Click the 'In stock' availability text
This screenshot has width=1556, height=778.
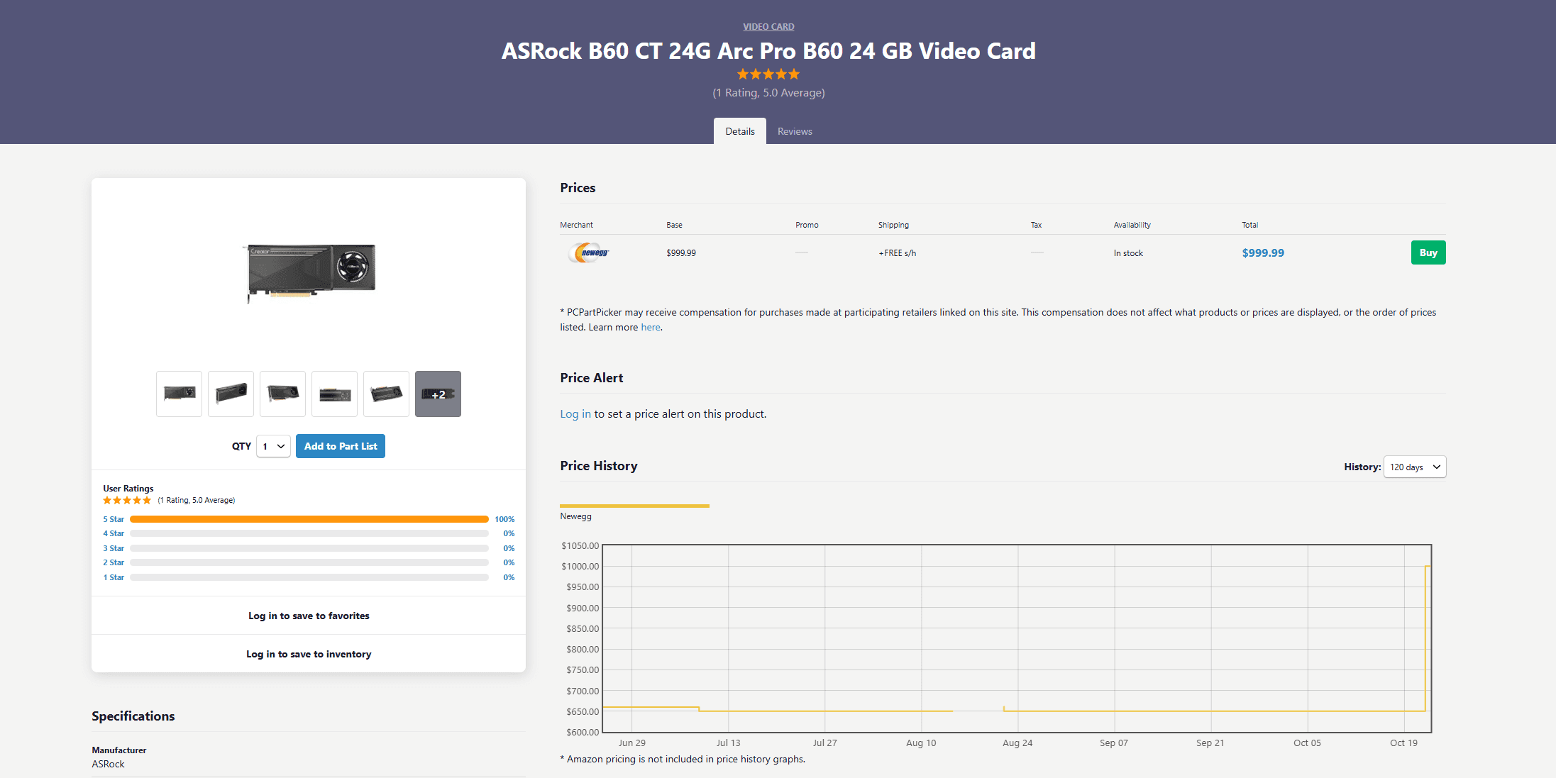1128,253
